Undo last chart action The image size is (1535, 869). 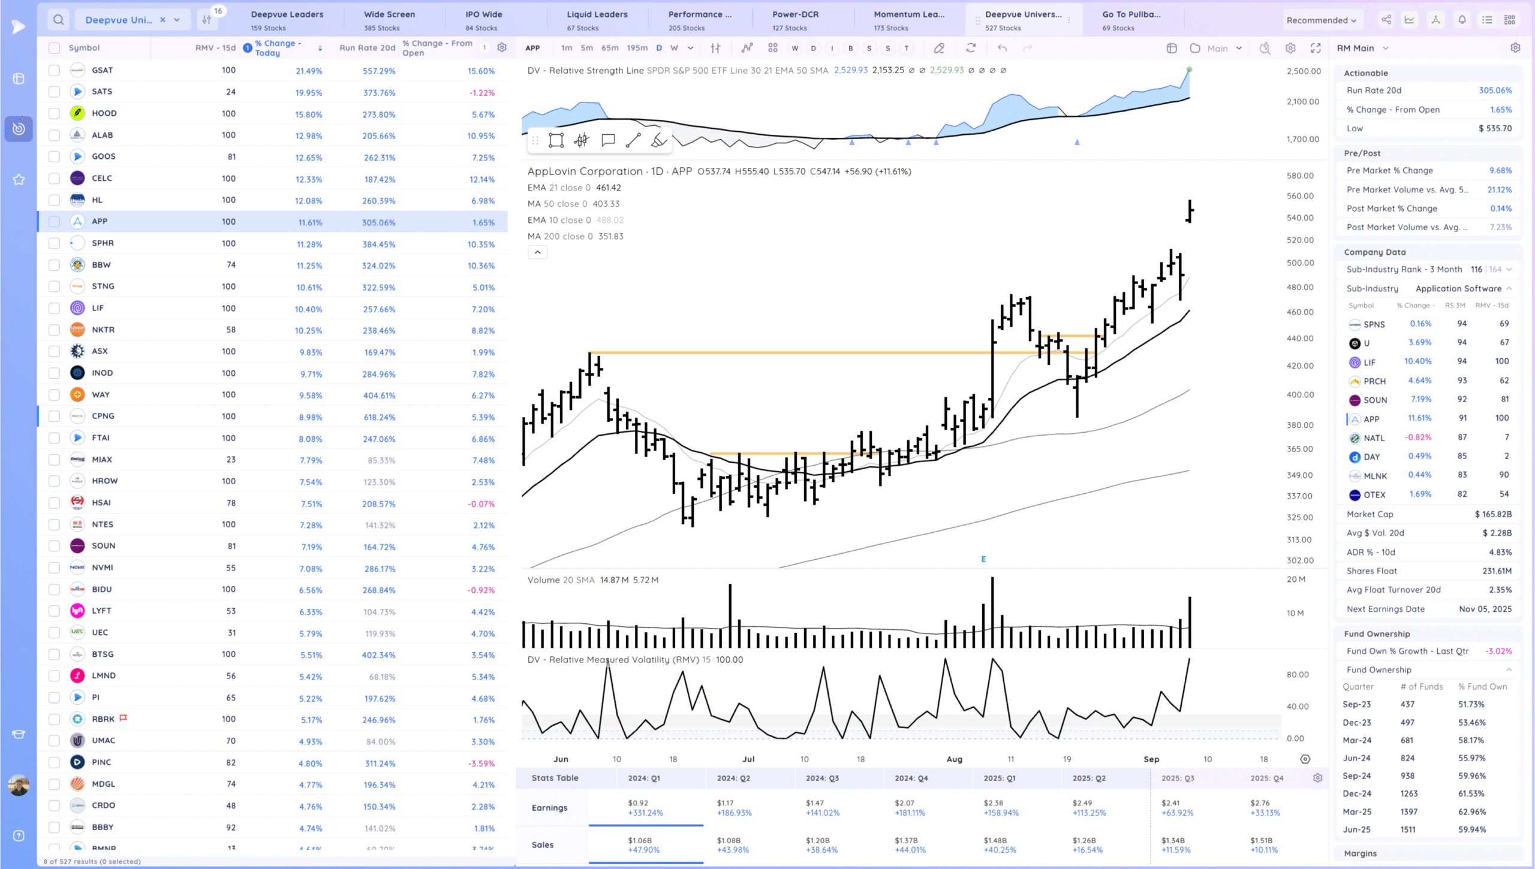[1002, 48]
